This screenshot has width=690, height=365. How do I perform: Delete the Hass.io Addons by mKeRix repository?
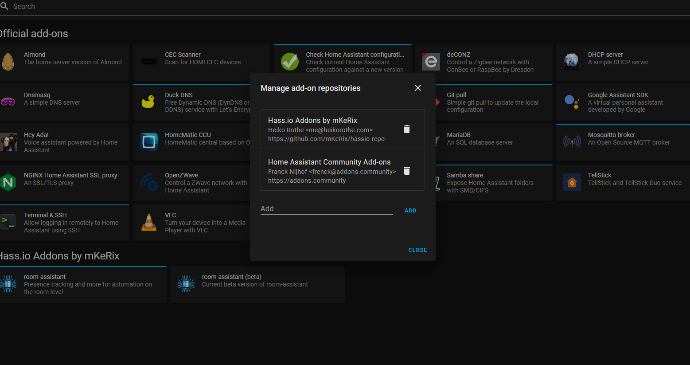(x=407, y=129)
